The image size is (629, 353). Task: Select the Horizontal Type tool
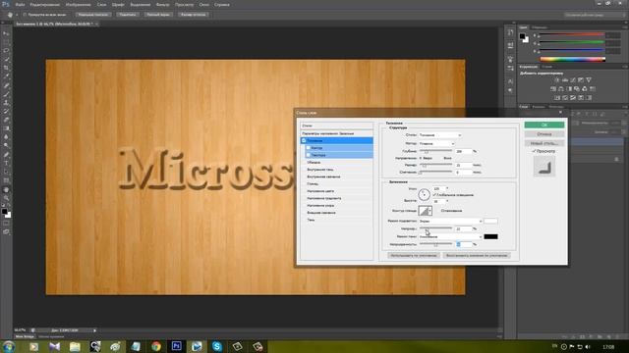[6, 164]
